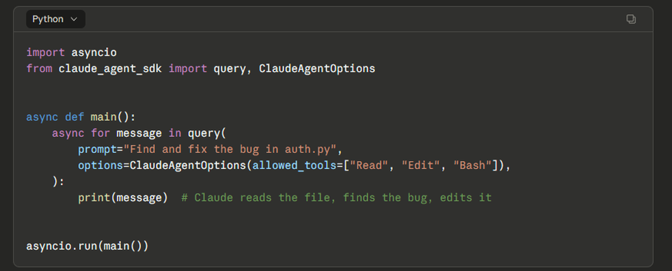Click the "Read" string in allowed tools
The height and width of the screenshot is (271, 672).
coord(369,165)
